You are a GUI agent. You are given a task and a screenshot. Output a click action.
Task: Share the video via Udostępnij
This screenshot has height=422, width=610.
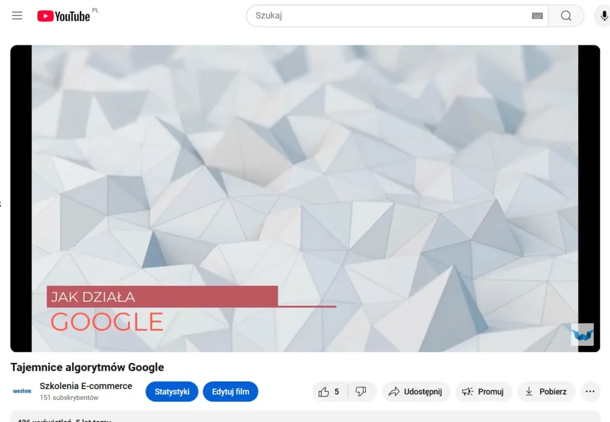coord(416,392)
